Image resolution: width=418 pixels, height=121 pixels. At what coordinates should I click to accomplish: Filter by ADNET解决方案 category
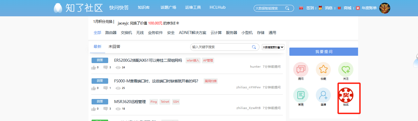(193, 33)
